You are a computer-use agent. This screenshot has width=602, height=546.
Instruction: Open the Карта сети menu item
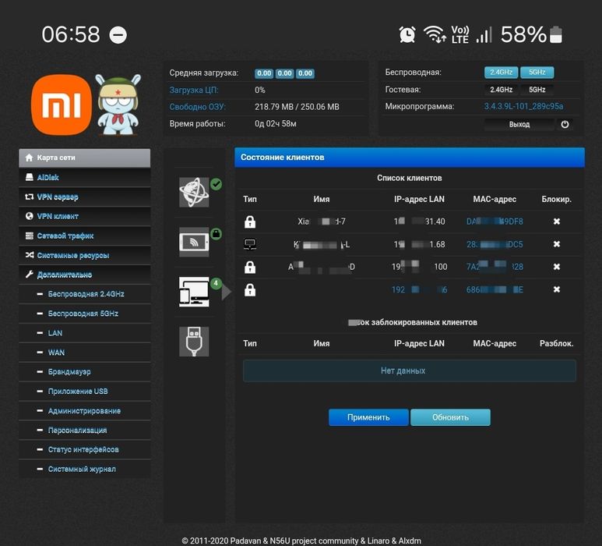(84, 158)
